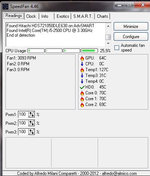Click the 'Found Hitachi HDS721050DLE630' log line
This screenshot has height=176, width=150.
[50, 26]
